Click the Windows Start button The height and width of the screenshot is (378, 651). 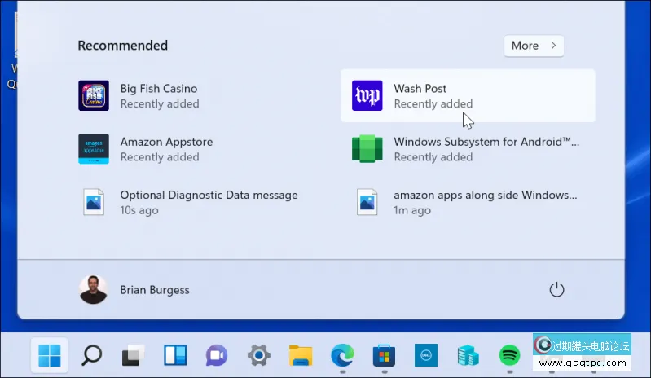coord(49,355)
